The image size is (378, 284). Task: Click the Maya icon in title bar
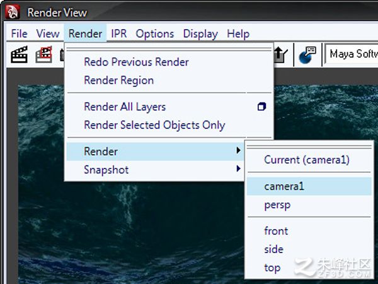12,12
